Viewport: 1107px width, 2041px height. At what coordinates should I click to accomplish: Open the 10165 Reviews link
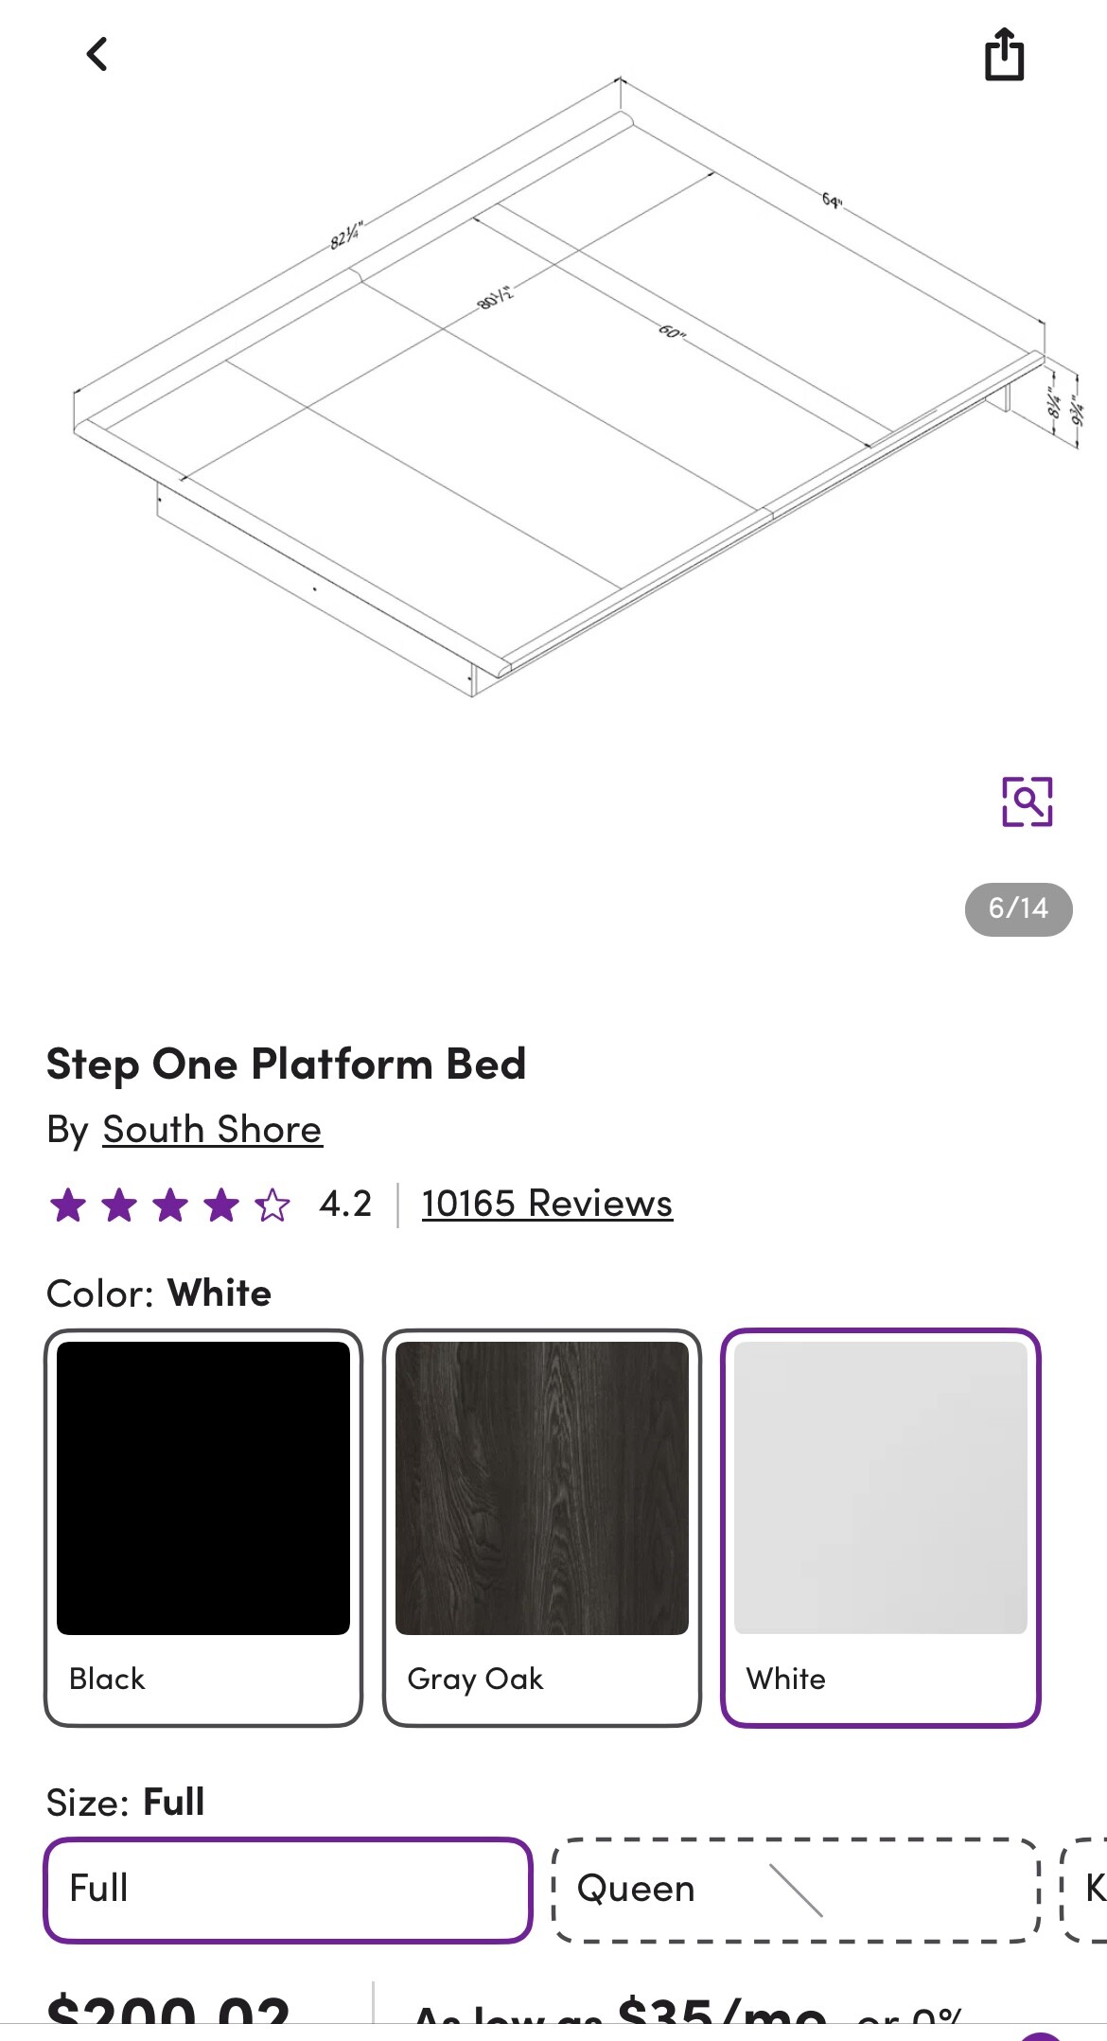coord(547,1204)
